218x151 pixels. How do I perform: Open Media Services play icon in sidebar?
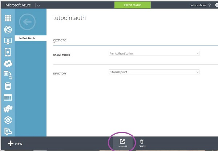[8, 120]
